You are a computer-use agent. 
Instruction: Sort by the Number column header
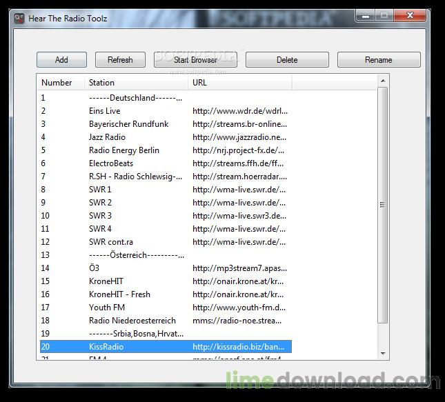60,83
